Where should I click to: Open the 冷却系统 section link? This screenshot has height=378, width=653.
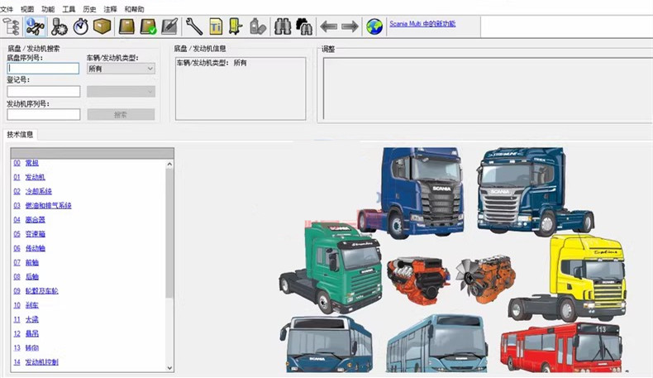[38, 191]
